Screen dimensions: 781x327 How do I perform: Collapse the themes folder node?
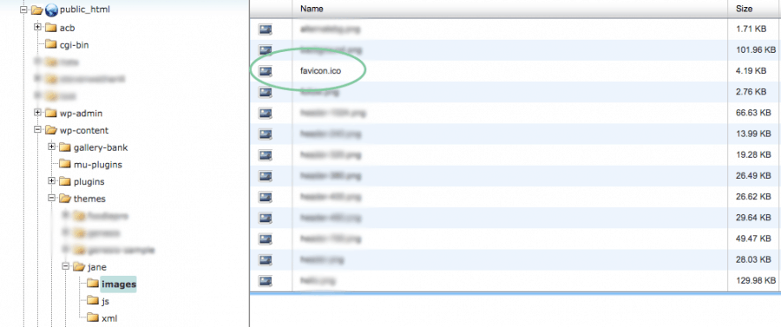tap(51, 198)
